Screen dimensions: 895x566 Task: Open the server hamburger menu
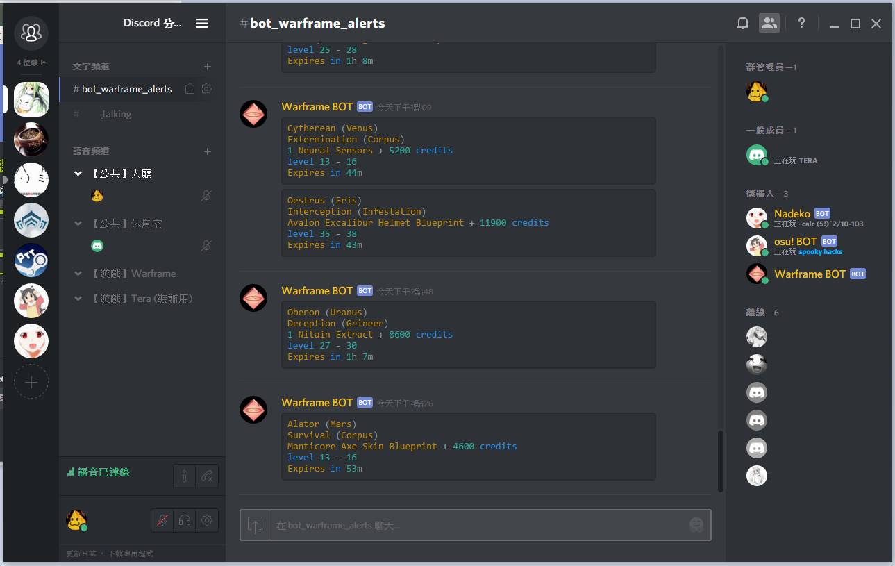(202, 23)
